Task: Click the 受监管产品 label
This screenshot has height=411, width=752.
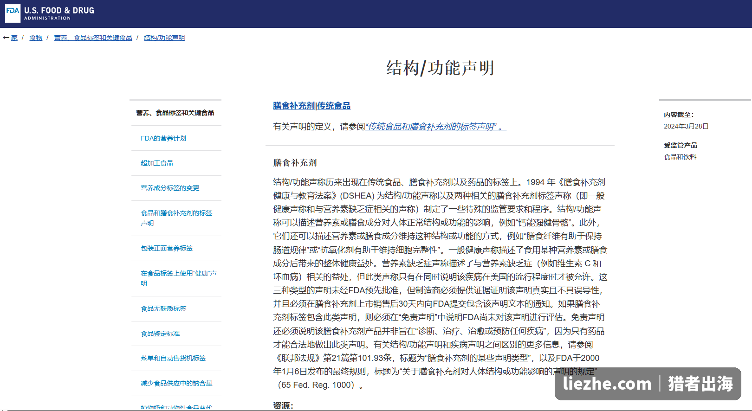Action: tap(681, 145)
